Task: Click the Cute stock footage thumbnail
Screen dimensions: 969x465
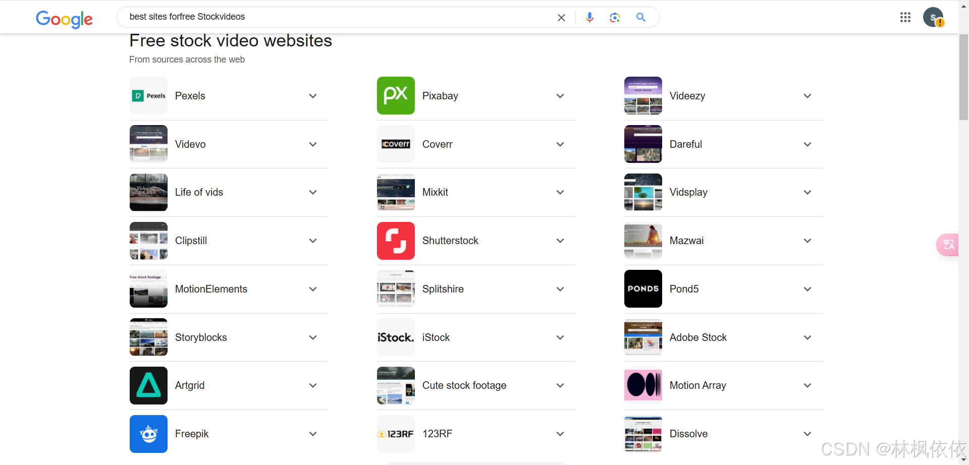Action: click(x=396, y=385)
